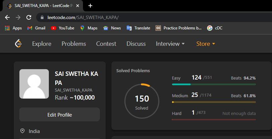272x139 pixels.
Task: Click the profile avatar placeholder image
Action: tap(34, 84)
